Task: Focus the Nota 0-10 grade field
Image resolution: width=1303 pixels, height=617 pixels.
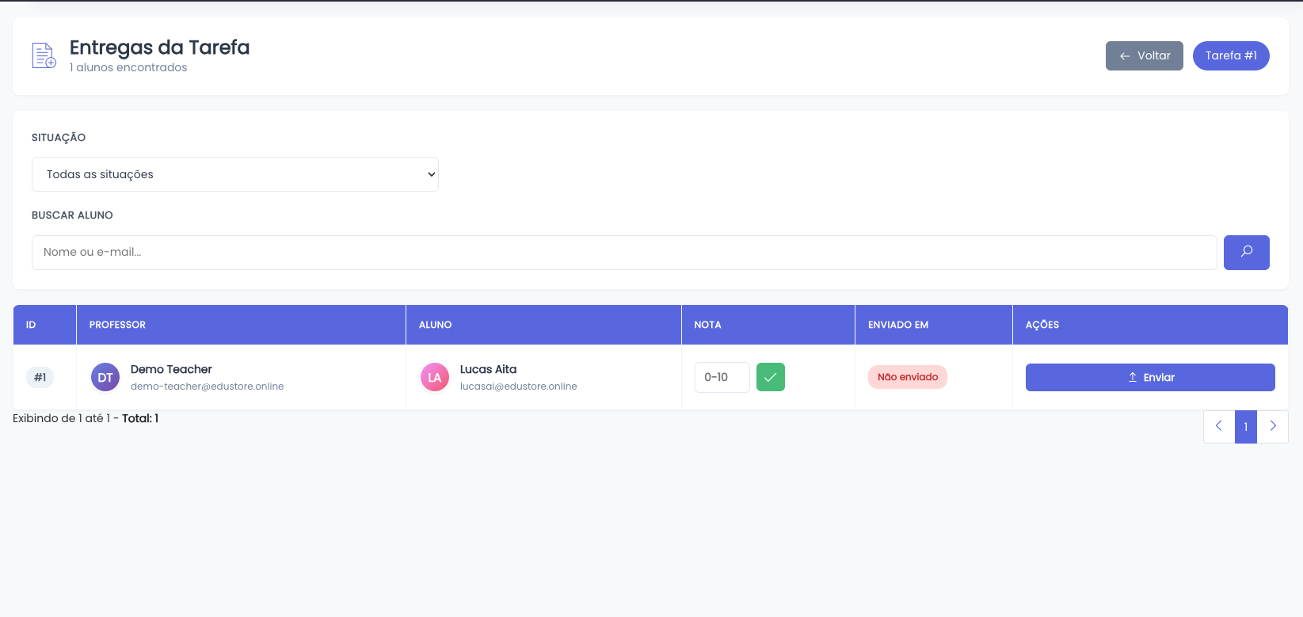Action: coord(722,377)
